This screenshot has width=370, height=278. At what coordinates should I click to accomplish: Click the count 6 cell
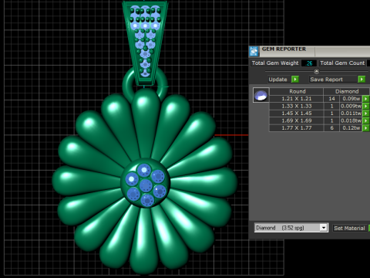point(331,128)
